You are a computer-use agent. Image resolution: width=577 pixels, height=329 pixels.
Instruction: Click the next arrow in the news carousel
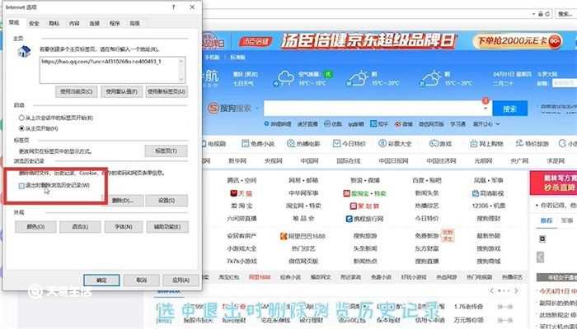point(516,291)
